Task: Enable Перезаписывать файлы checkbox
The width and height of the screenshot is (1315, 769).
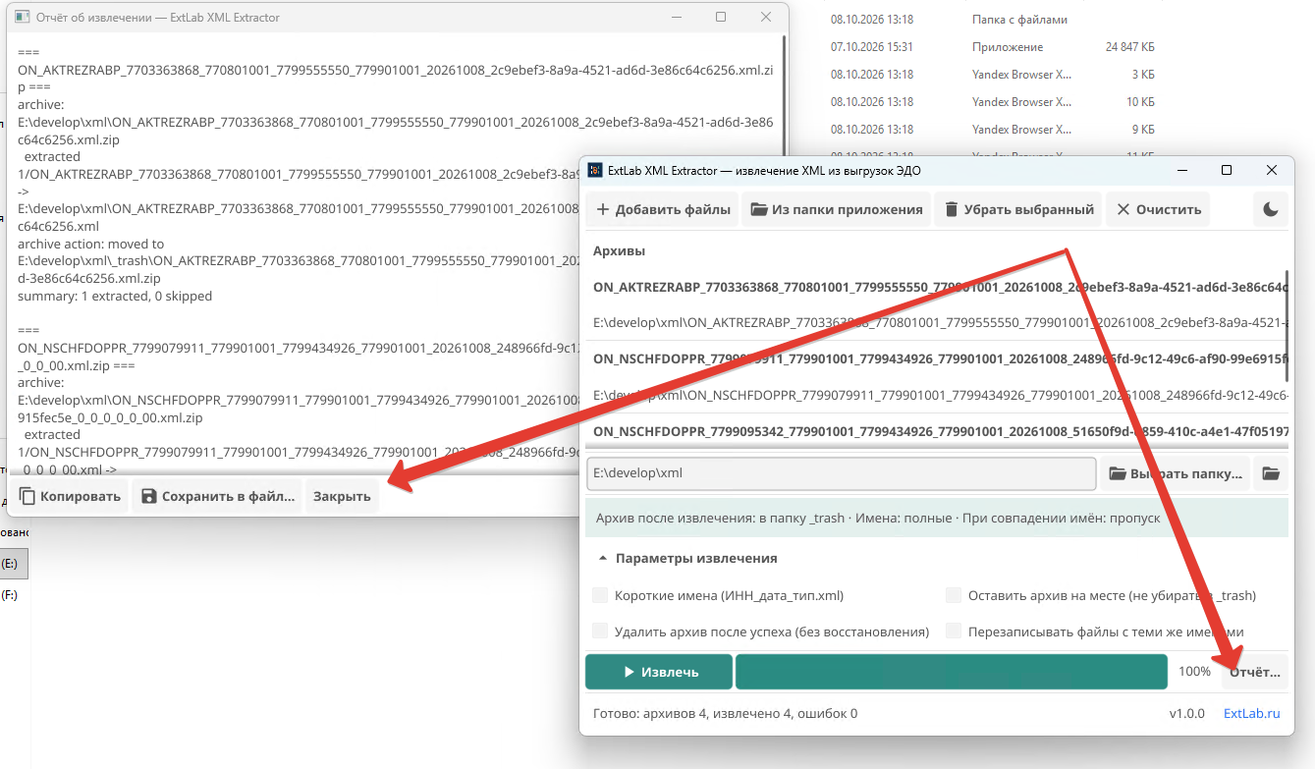Action: [953, 632]
